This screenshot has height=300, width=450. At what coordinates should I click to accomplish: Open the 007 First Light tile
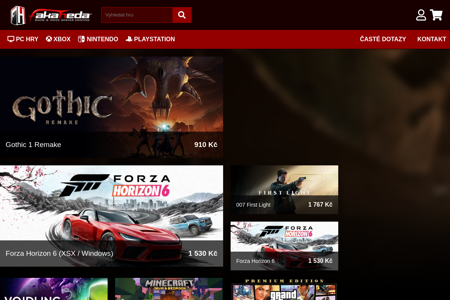[x=284, y=190]
